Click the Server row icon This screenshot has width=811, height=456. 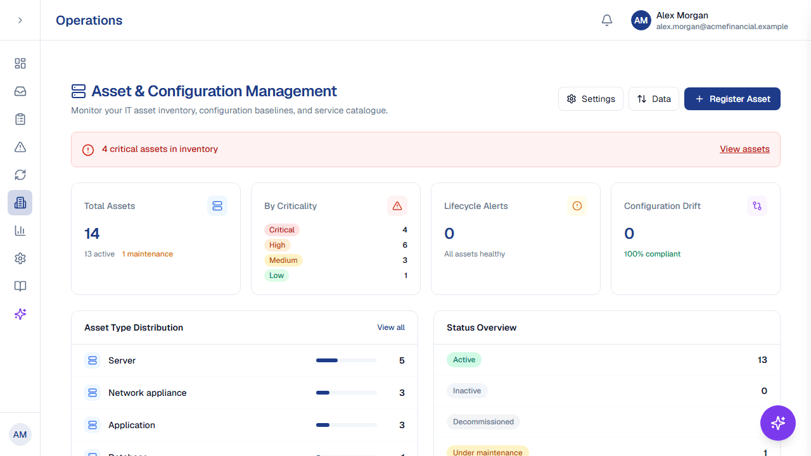[x=93, y=360]
